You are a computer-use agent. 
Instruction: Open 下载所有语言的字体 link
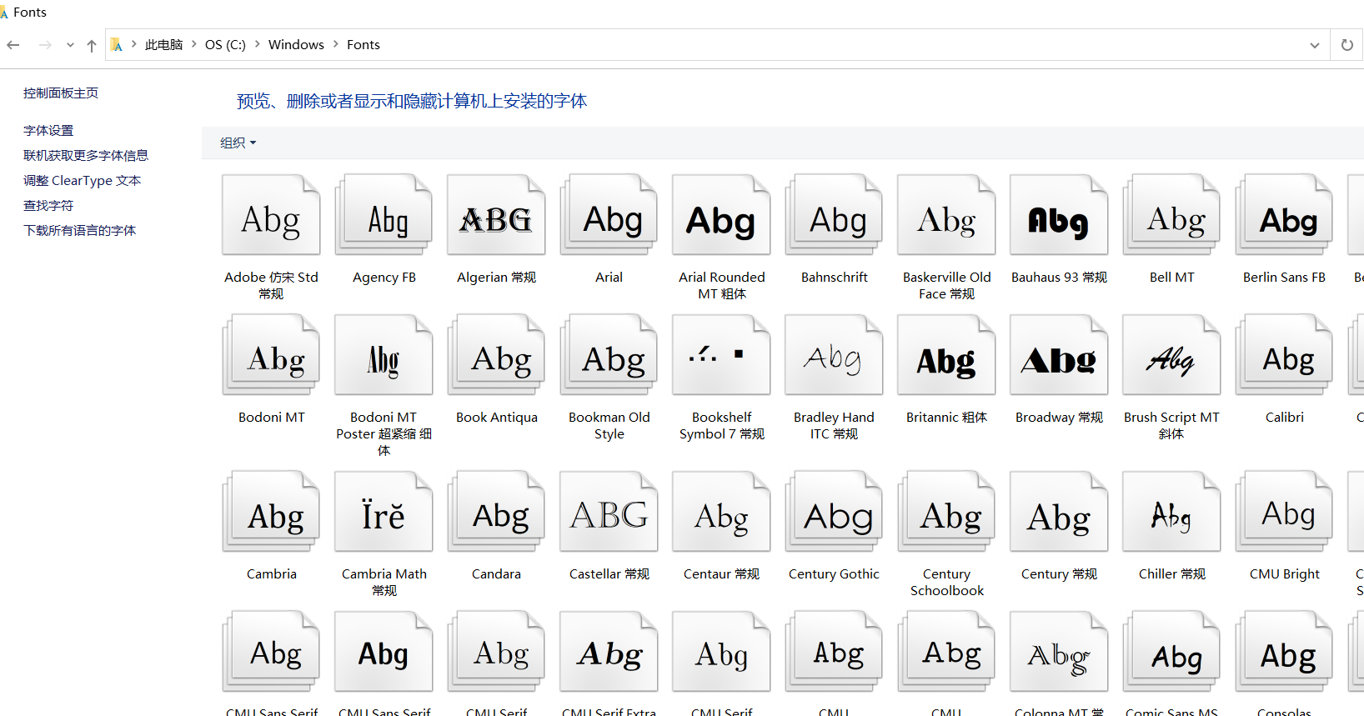(80, 231)
